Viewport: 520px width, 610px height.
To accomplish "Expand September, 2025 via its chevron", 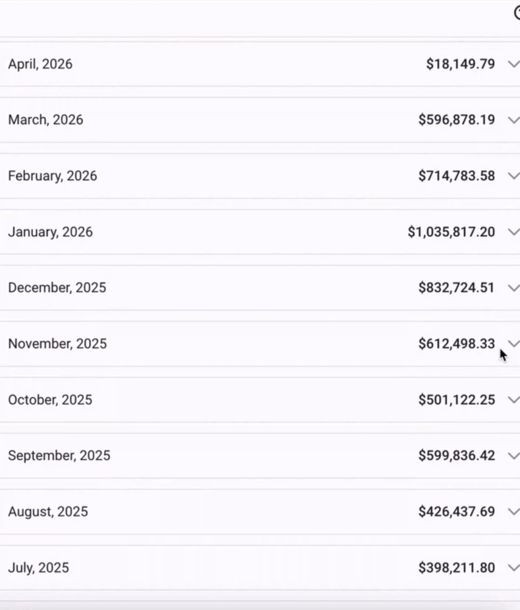I will [513, 456].
